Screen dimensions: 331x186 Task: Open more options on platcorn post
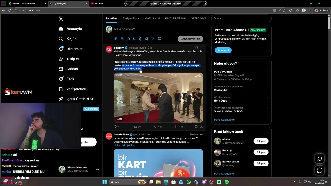(x=201, y=48)
